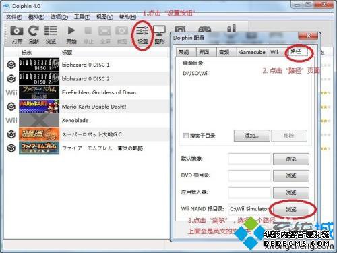Enable the search subdirectories (搜索子目录) checkbox
The image size is (337, 253).
186,136
